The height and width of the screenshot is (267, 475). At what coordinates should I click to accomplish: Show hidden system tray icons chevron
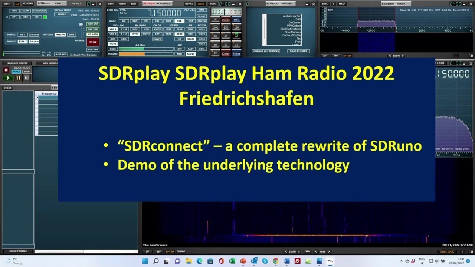[x=402, y=261]
